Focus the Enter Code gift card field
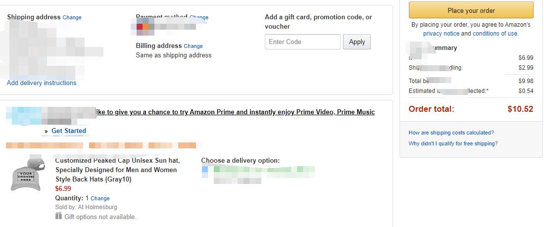The width and height of the screenshot is (544, 227). (x=302, y=42)
